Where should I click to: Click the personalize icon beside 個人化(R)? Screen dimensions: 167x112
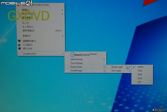[x=20, y=49]
